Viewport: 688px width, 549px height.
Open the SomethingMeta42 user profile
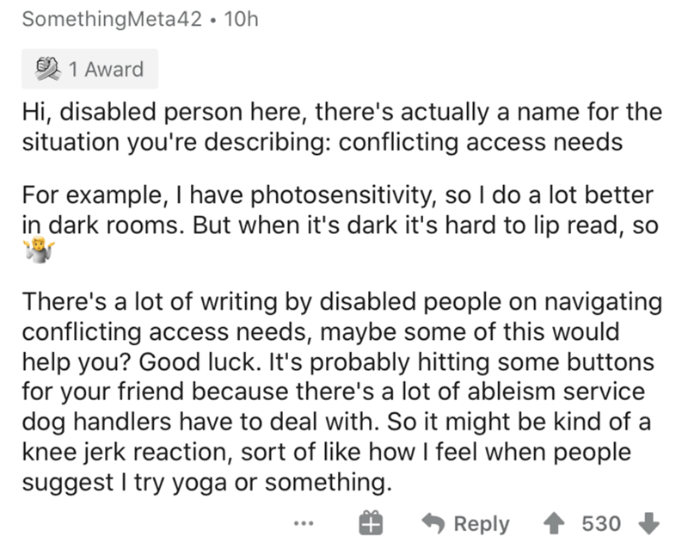click(x=110, y=21)
